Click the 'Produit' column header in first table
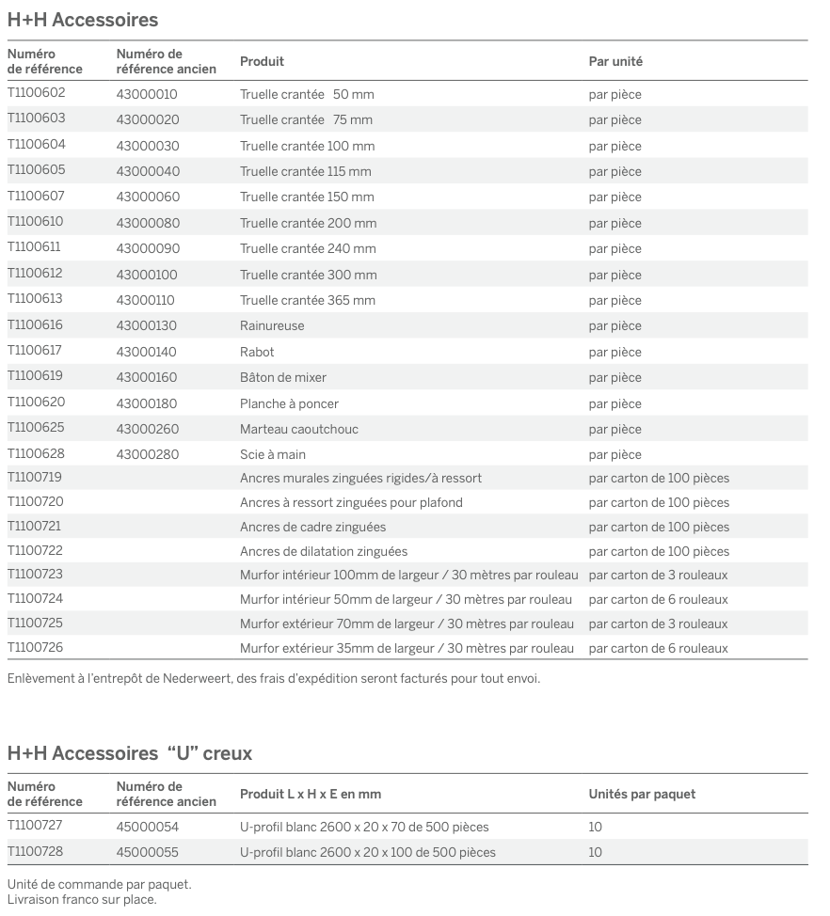The width and height of the screenshot is (830, 916). (262, 61)
